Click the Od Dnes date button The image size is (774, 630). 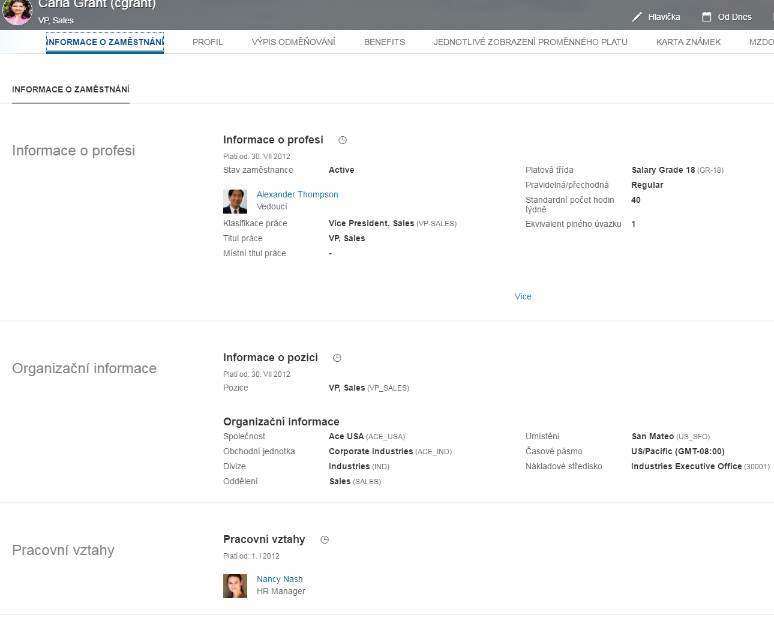click(x=727, y=17)
